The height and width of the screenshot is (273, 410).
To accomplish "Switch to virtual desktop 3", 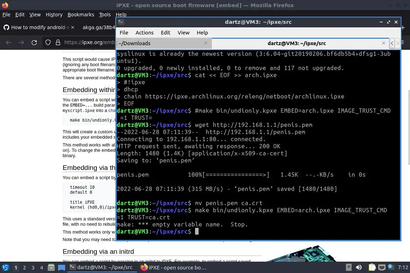I will point(33,268).
